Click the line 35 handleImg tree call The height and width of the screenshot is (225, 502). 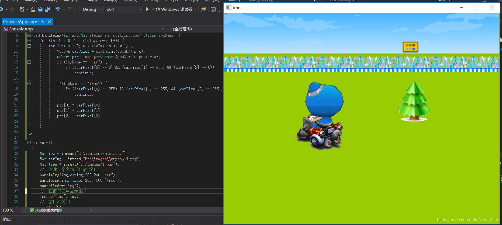pyautogui.click(x=81, y=180)
